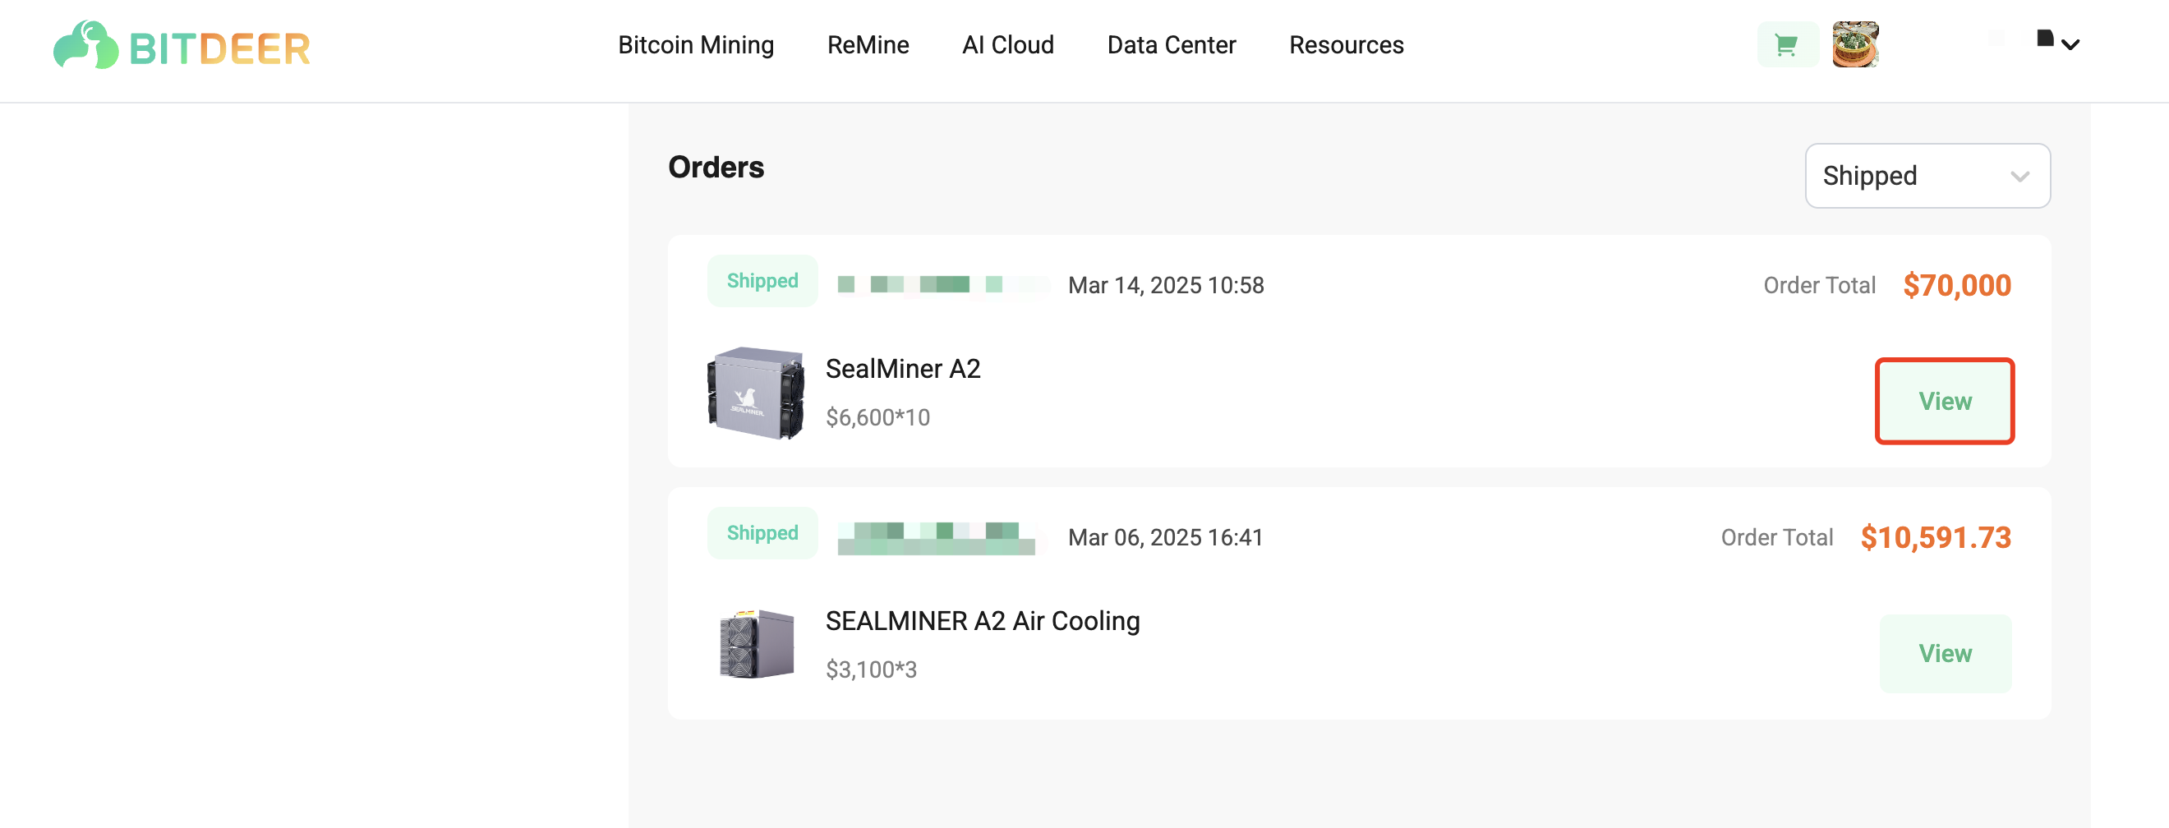
Task: Click blurred order number of Mar 06 order
Action: (x=940, y=538)
